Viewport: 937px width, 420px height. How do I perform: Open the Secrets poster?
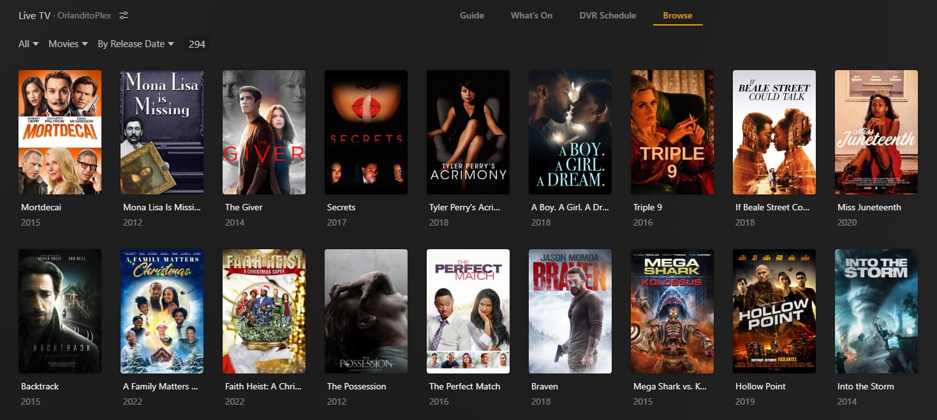click(366, 132)
